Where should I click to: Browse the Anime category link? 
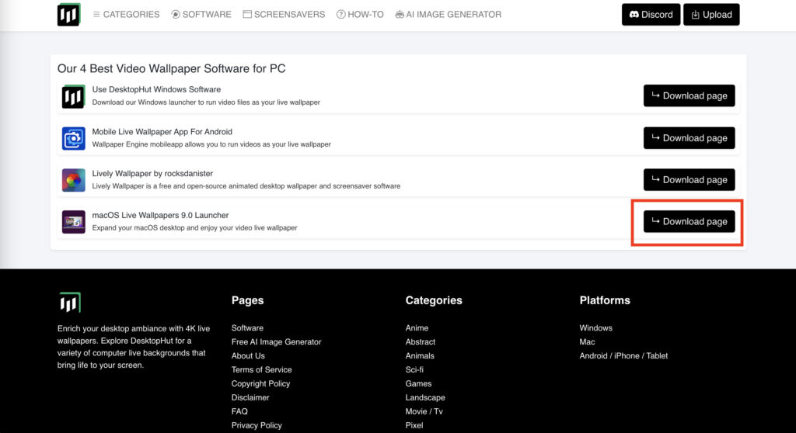pyautogui.click(x=417, y=328)
